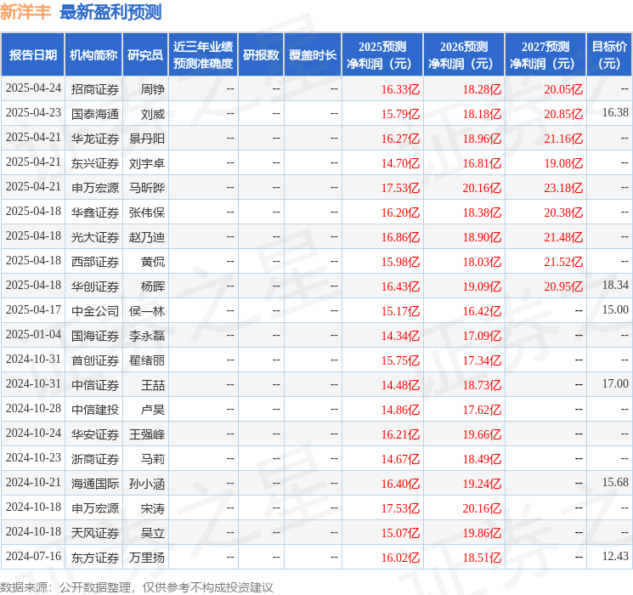Click 16.33亿 in the 招商证券 row
633x595 pixels.
point(400,89)
